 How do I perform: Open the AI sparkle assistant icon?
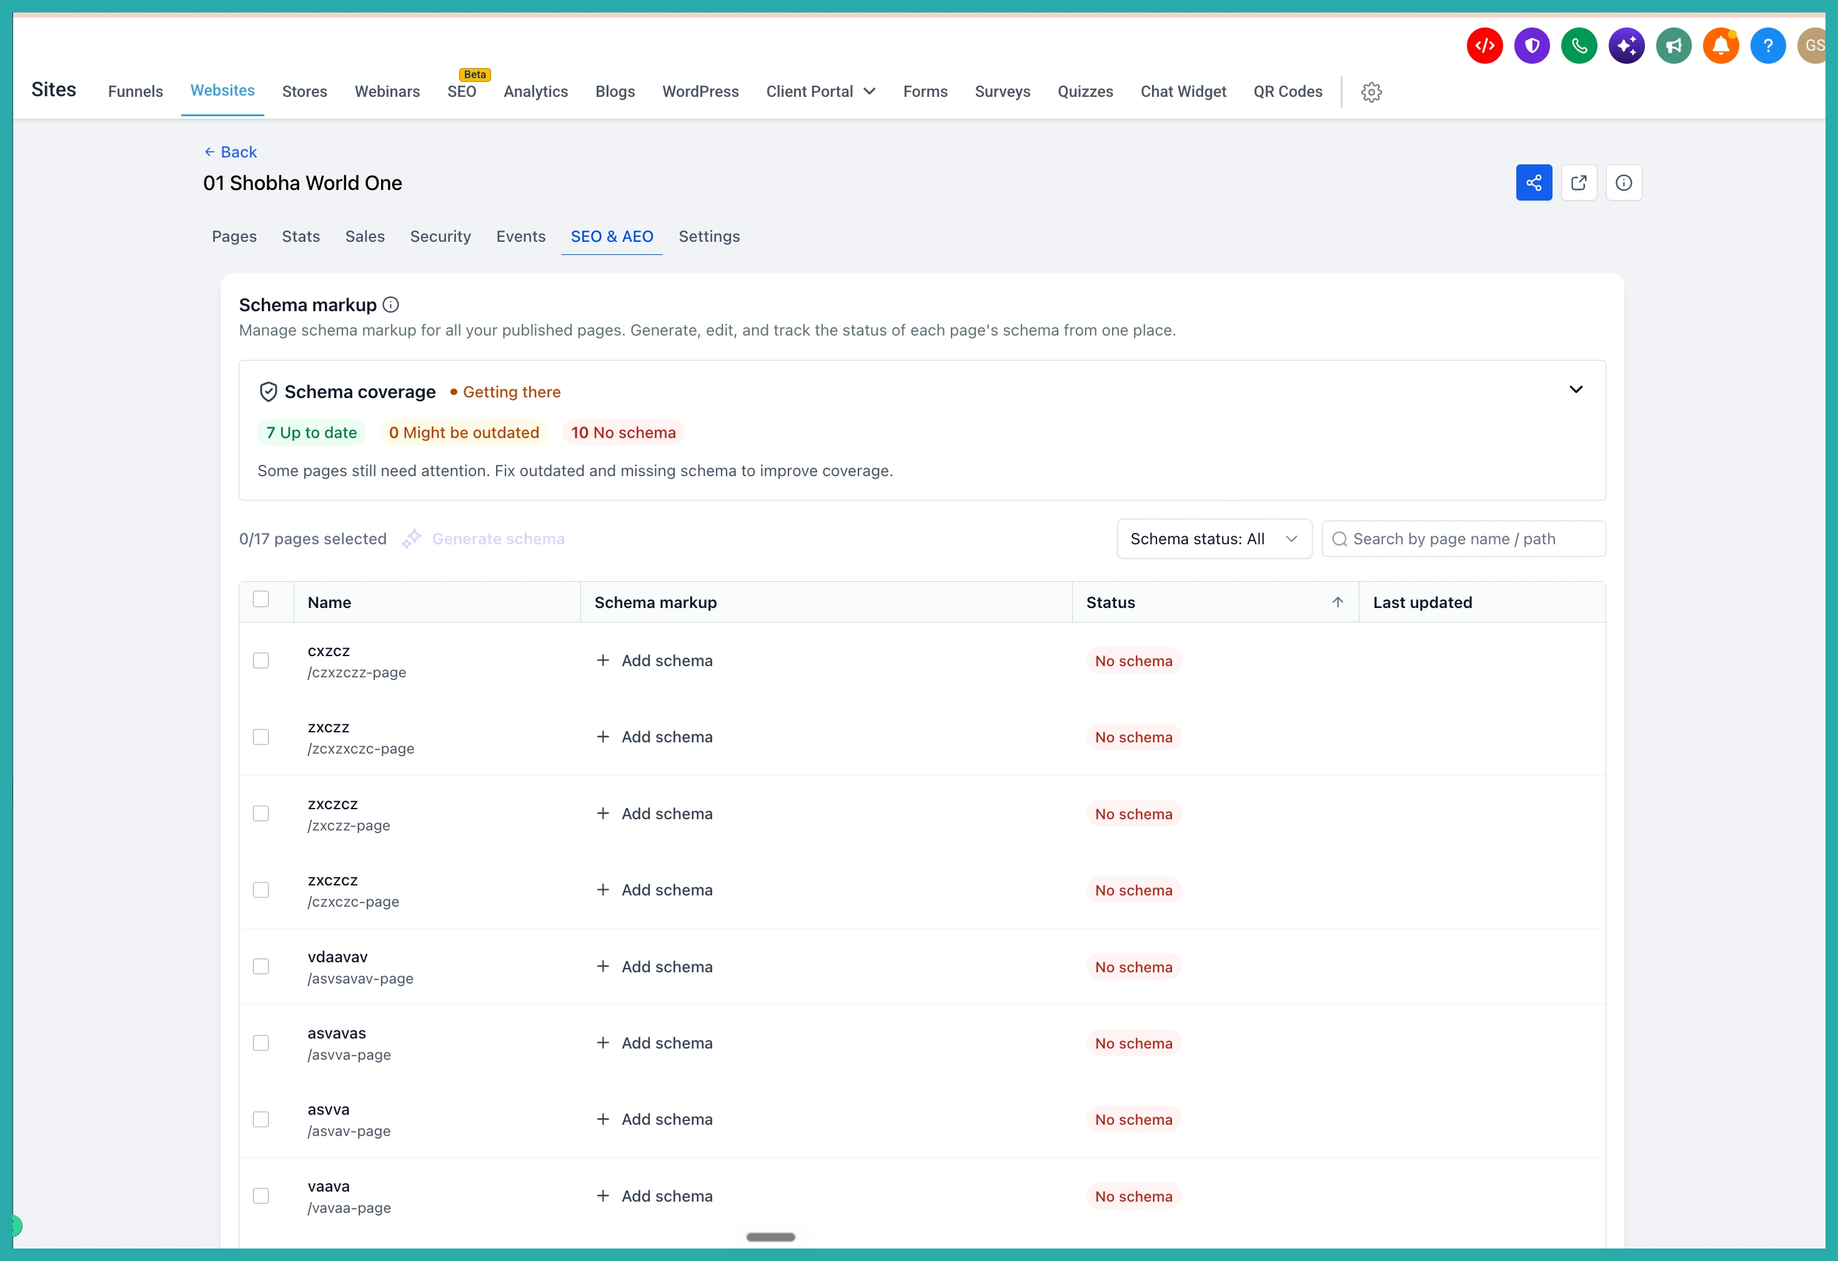click(x=1626, y=46)
